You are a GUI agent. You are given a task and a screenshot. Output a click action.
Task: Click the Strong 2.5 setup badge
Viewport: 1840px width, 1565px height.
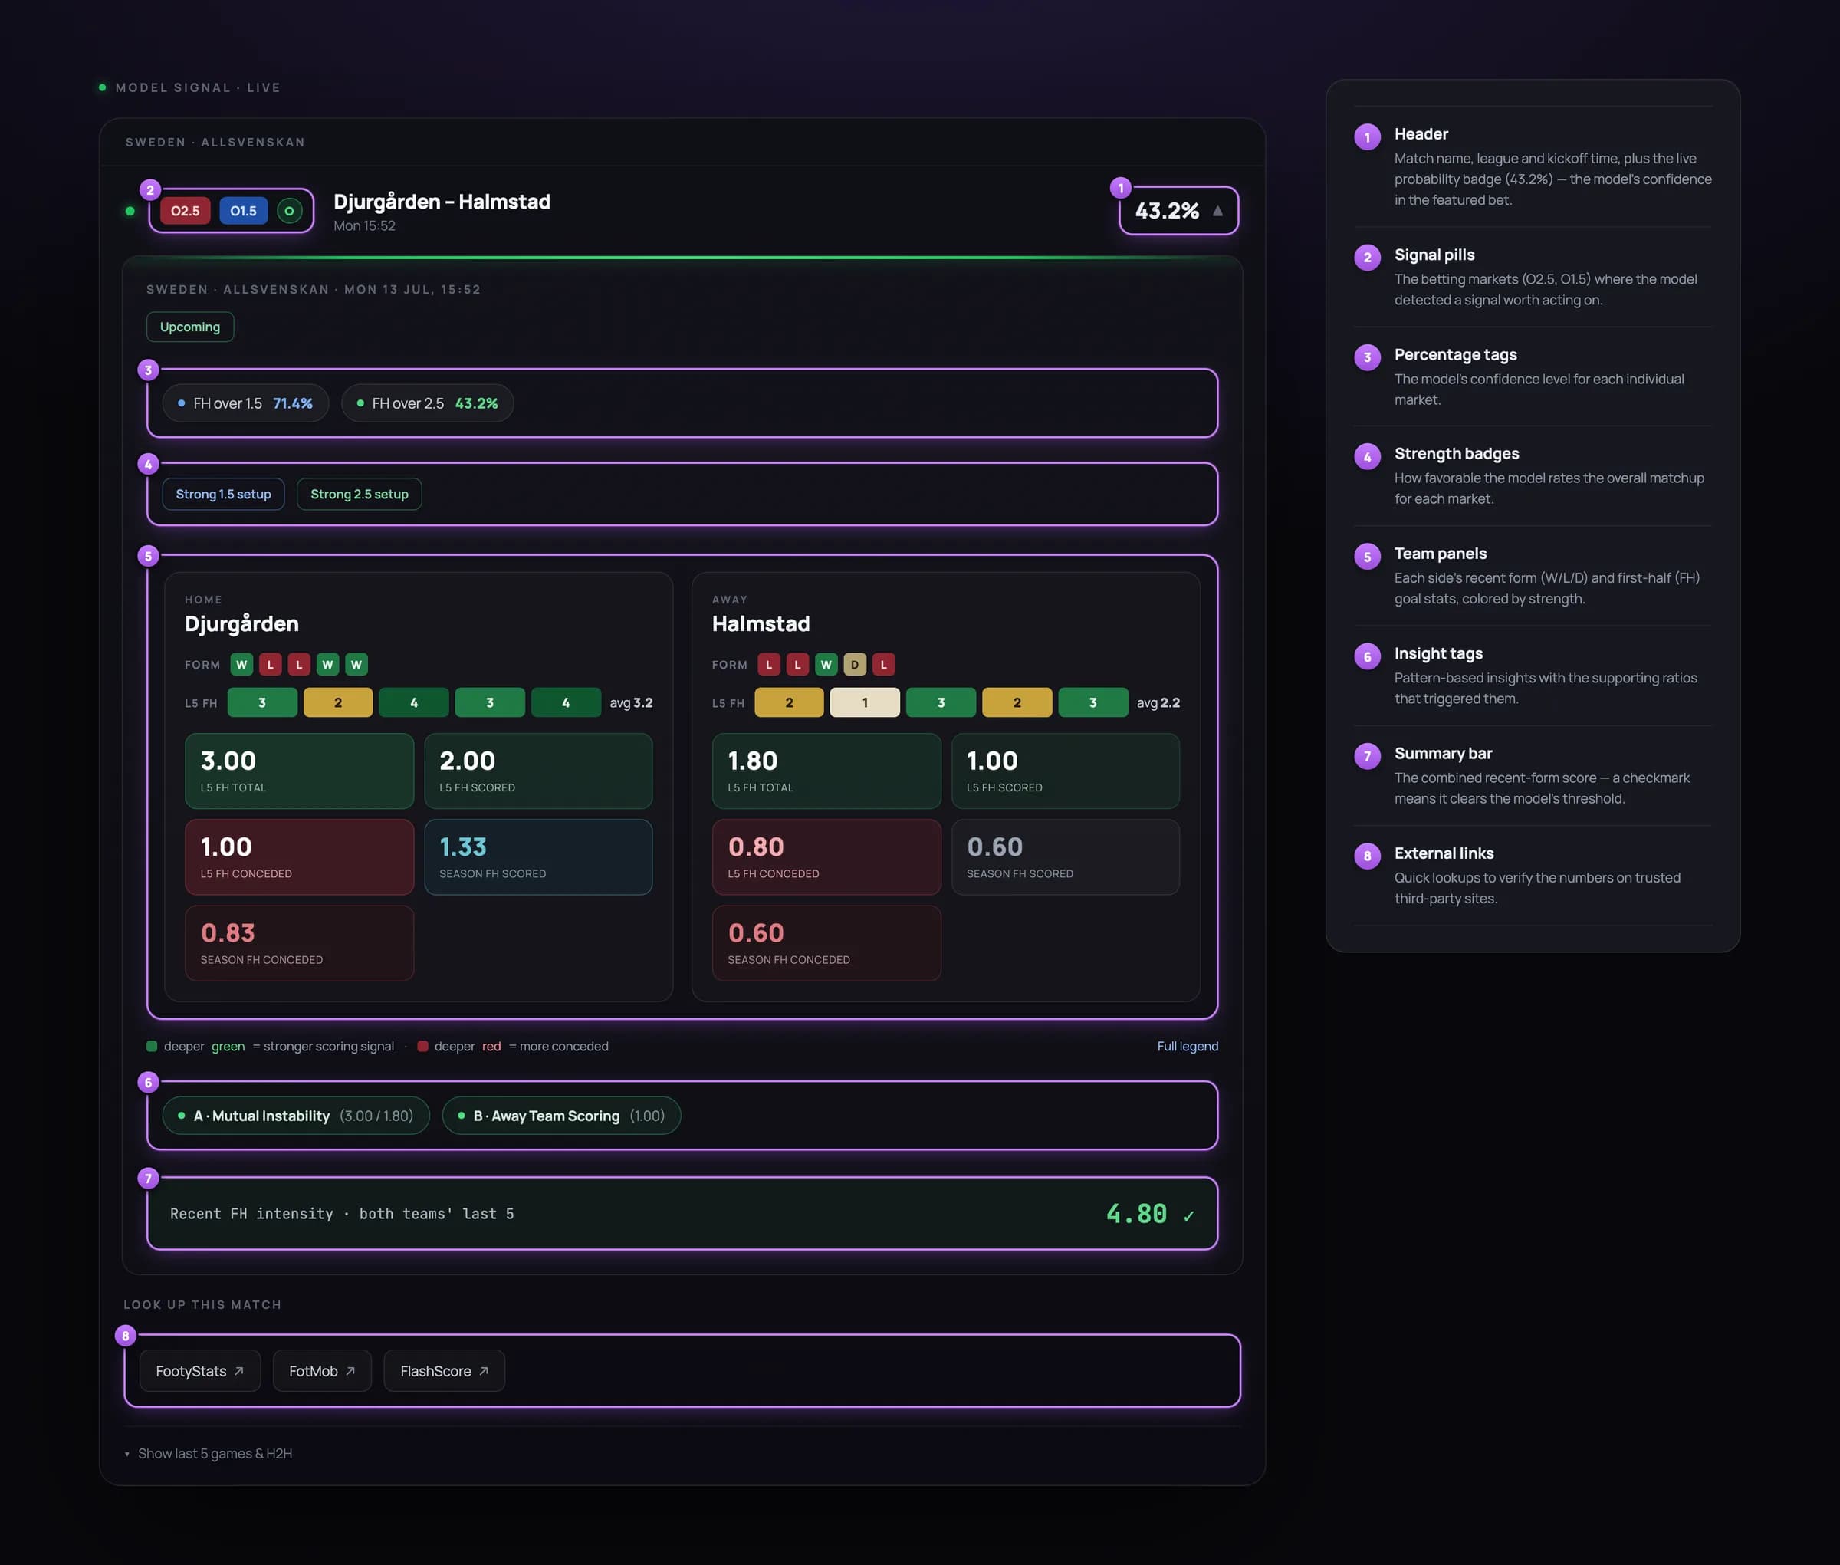pos(360,494)
